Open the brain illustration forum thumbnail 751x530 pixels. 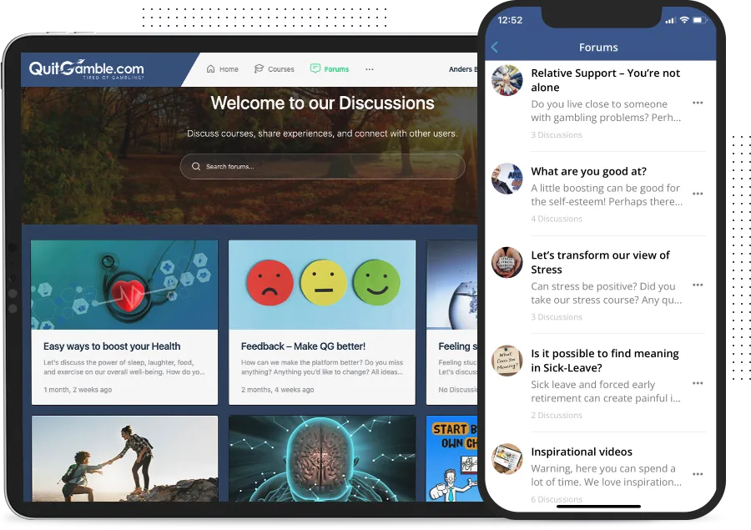point(322,458)
